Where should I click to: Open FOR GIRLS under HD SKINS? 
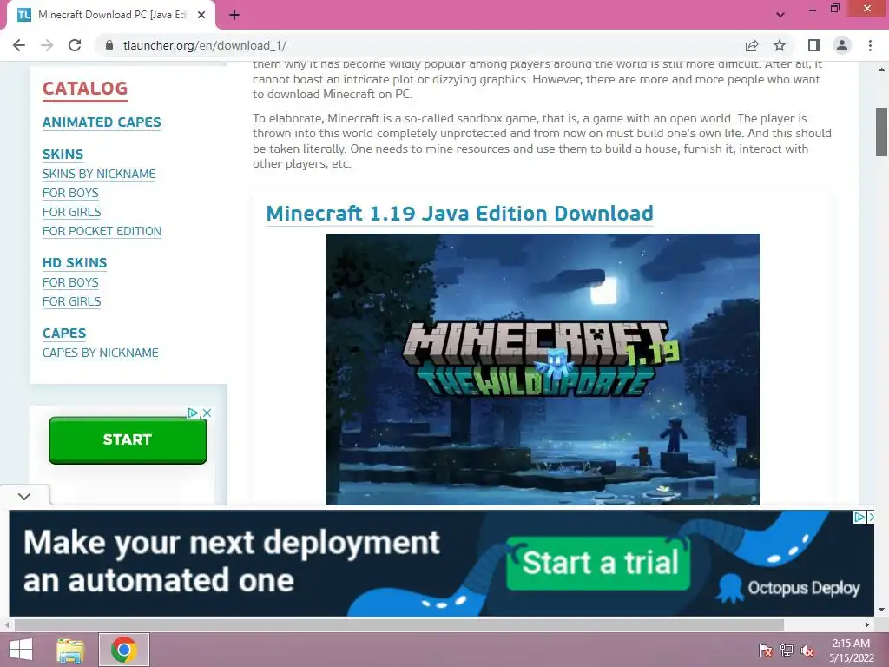click(x=71, y=301)
